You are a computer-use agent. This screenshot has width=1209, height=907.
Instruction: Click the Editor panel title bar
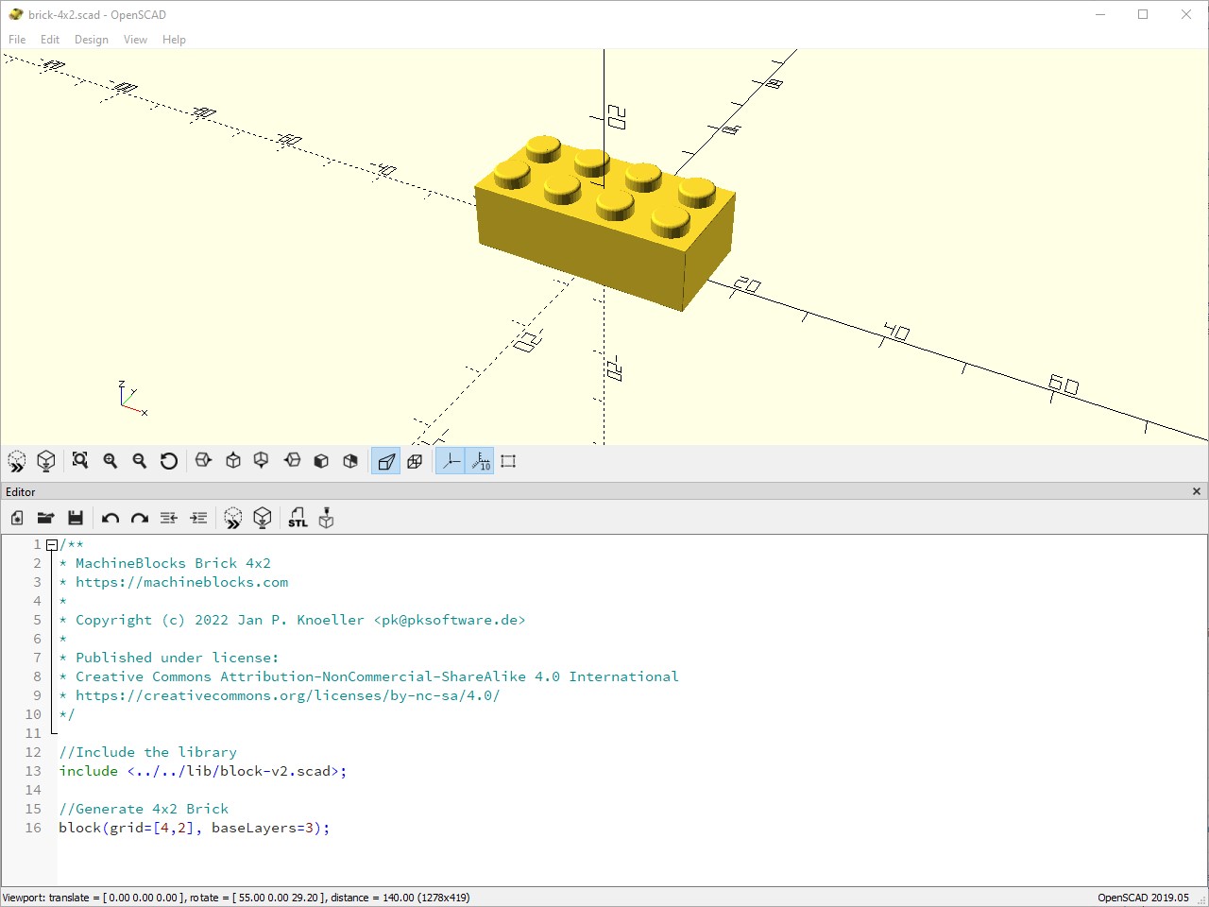604,491
